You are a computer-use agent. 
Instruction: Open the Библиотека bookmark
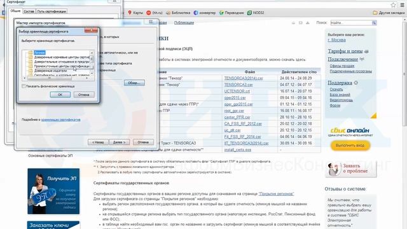tap(178, 13)
